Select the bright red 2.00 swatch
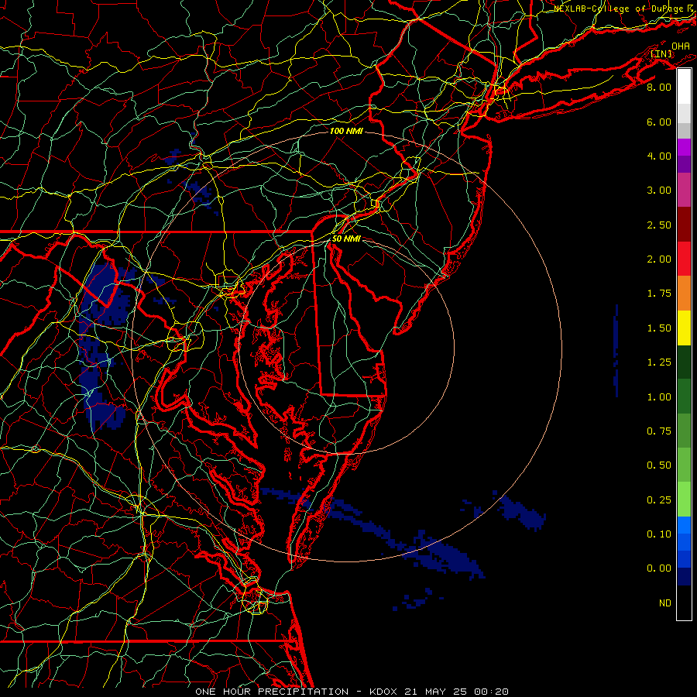Image resolution: width=697 pixels, height=697 pixels. click(x=684, y=259)
